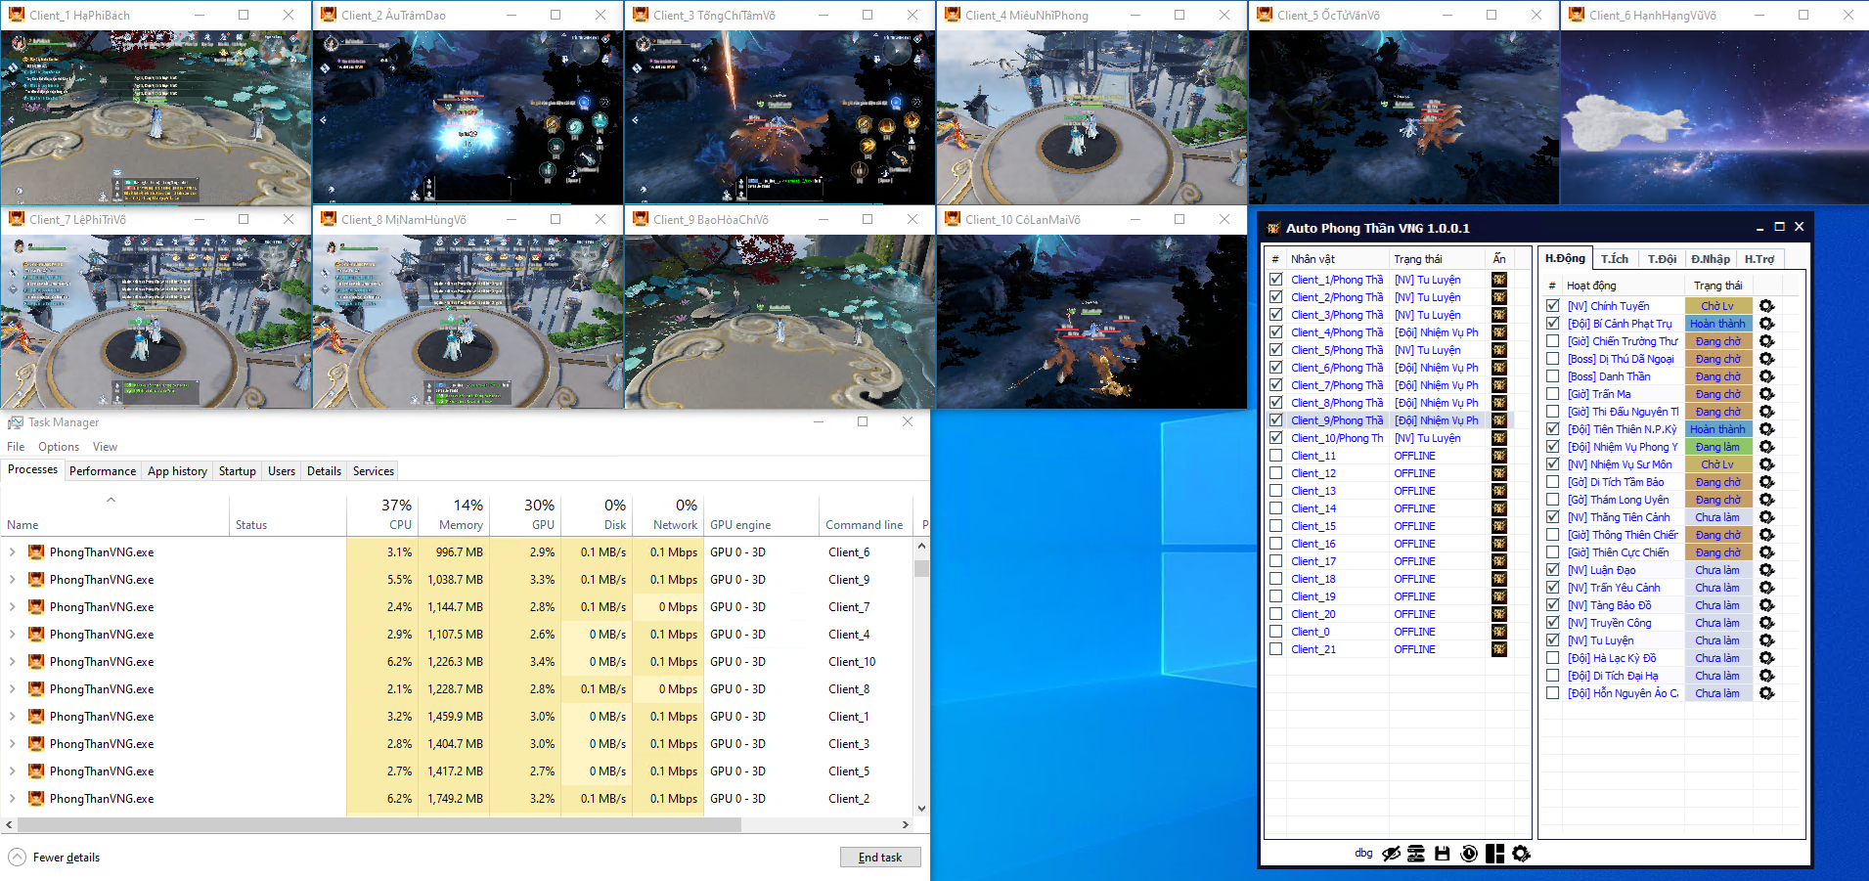Expand PhongThanVNG.exe process for Client_8
Viewport: 1869px width, 881px height.
tap(13, 689)
